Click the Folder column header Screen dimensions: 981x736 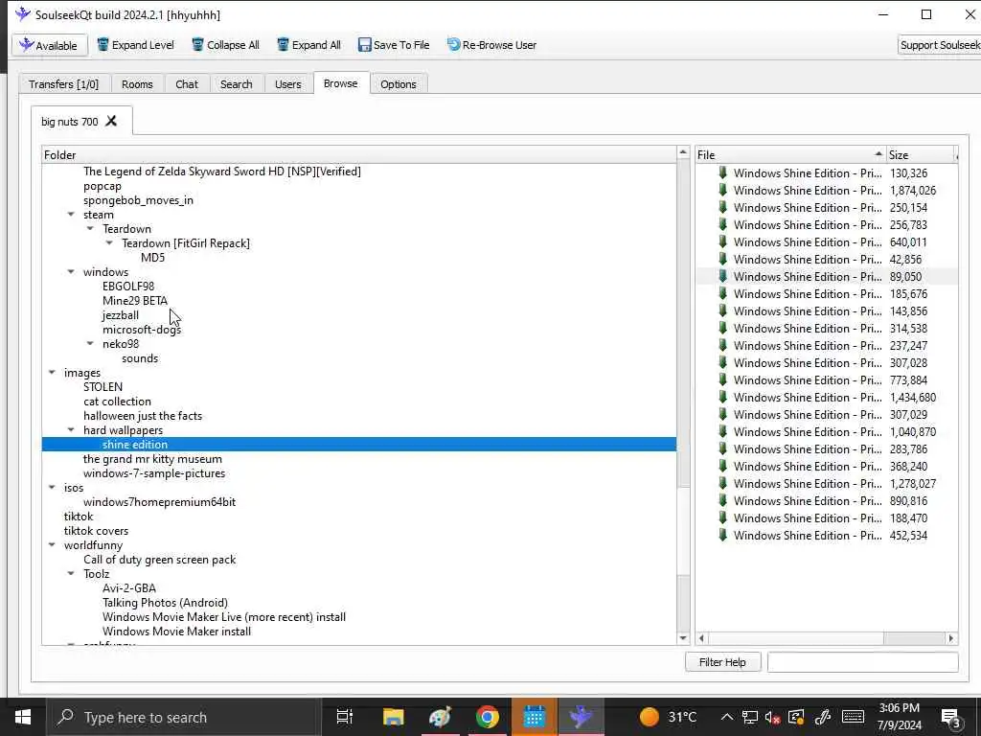click(x=359, y=154)
